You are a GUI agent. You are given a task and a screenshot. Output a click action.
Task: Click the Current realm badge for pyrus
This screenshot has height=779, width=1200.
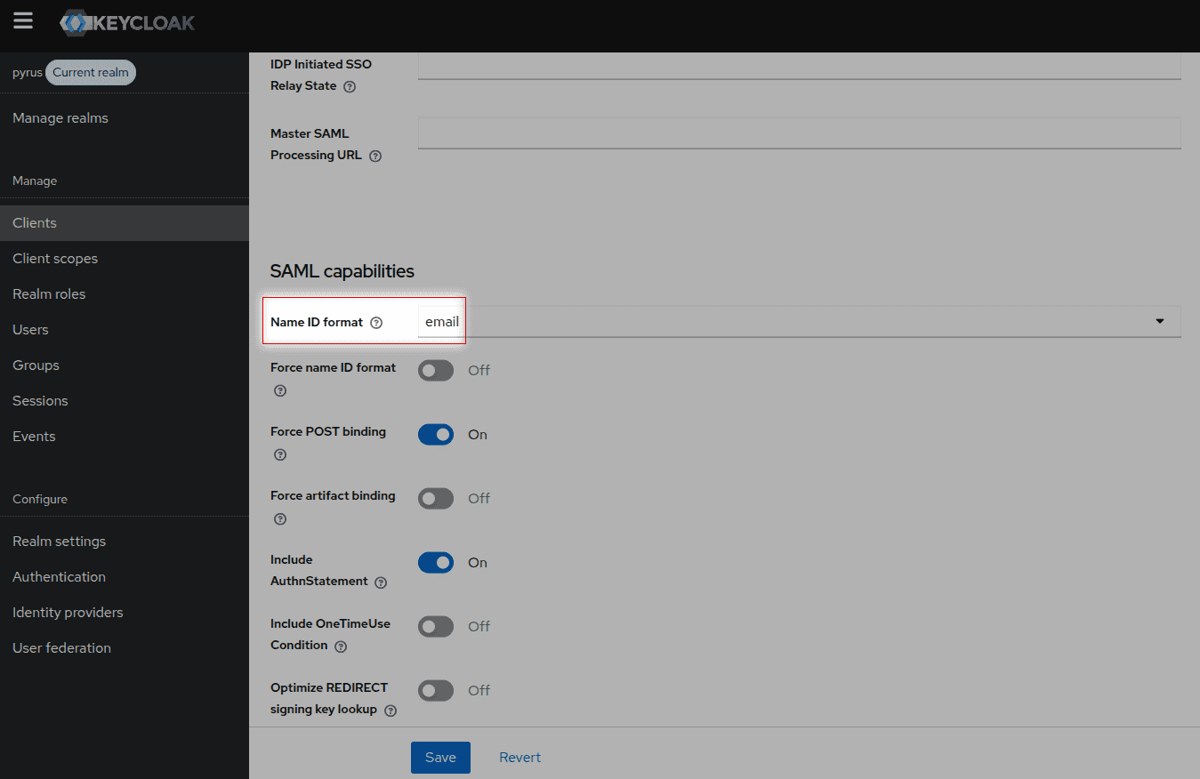(x=90, y=72)
